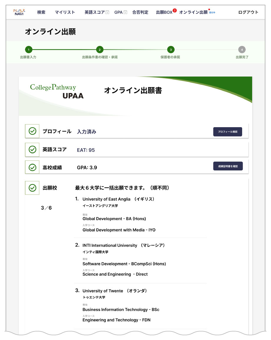Toggle the checkmark next to プロフィール
The width and height of the screenshot is (271, 340).
32,131
